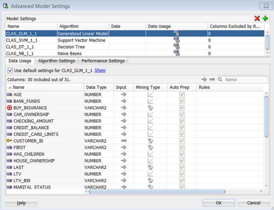The width and height of the screenshot is (274, 210).
Task: Click Mining Type icon for BUY_INSURANCE
Action: [150, 108]
